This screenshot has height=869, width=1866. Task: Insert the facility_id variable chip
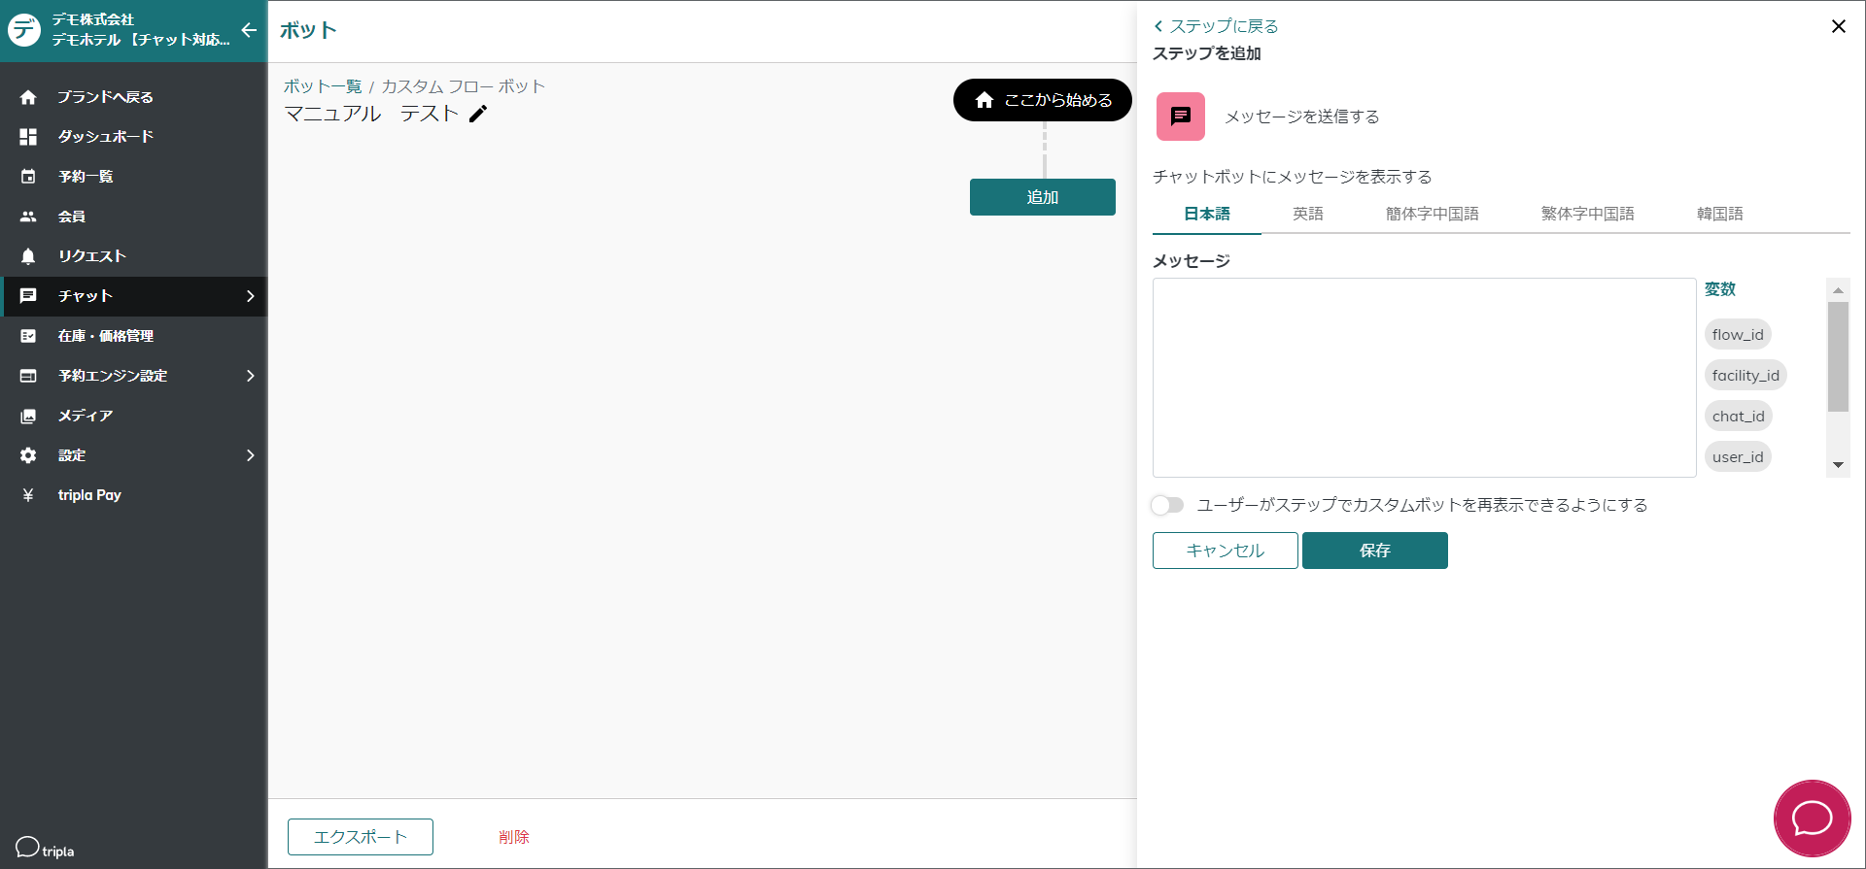pyautogui.click(x=1745, y=376)
